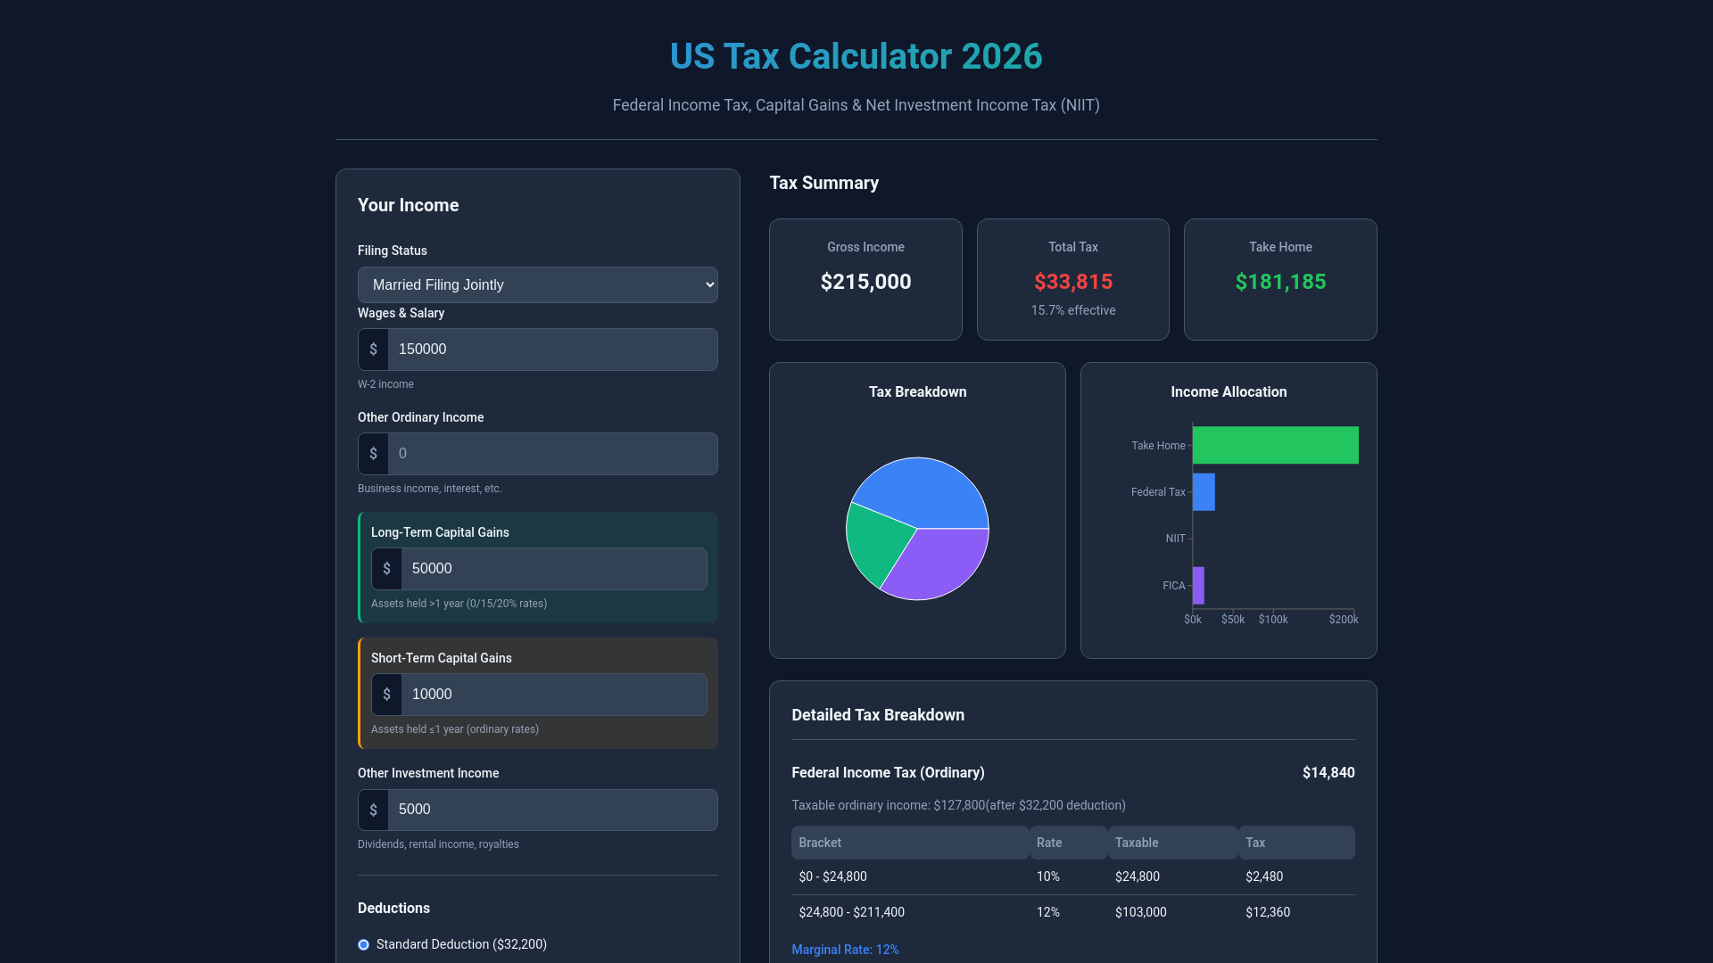Click the Long-Term Capital Gains input
1713x963 pixels.
coord(553,569)
